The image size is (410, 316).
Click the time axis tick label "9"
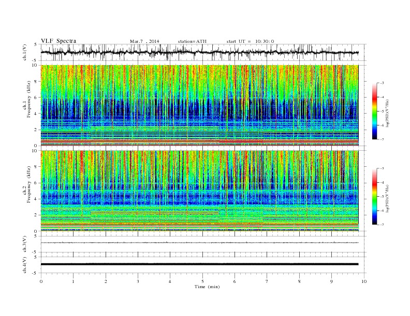pyautogui.click(x=332, y=281)
